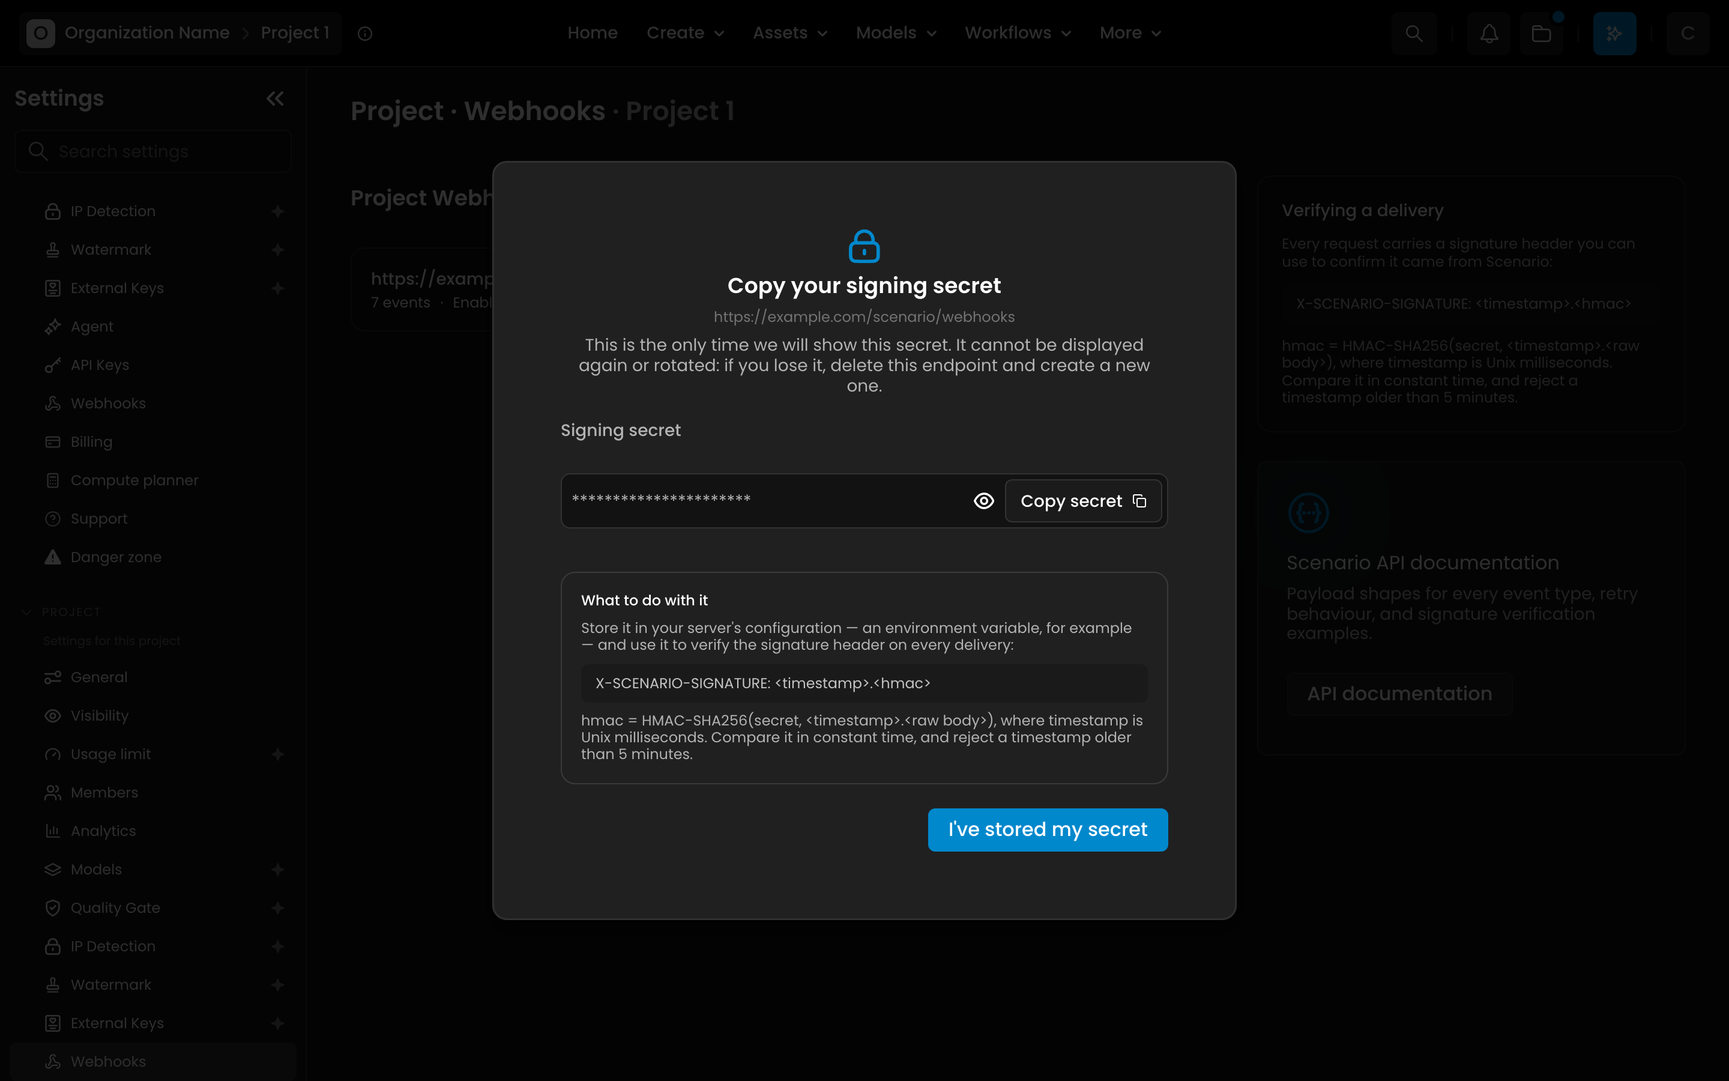Click the warning triangle icon of Danger zone
Image resolution: width=1729 pixels, height=1081 pixels.
53,558
